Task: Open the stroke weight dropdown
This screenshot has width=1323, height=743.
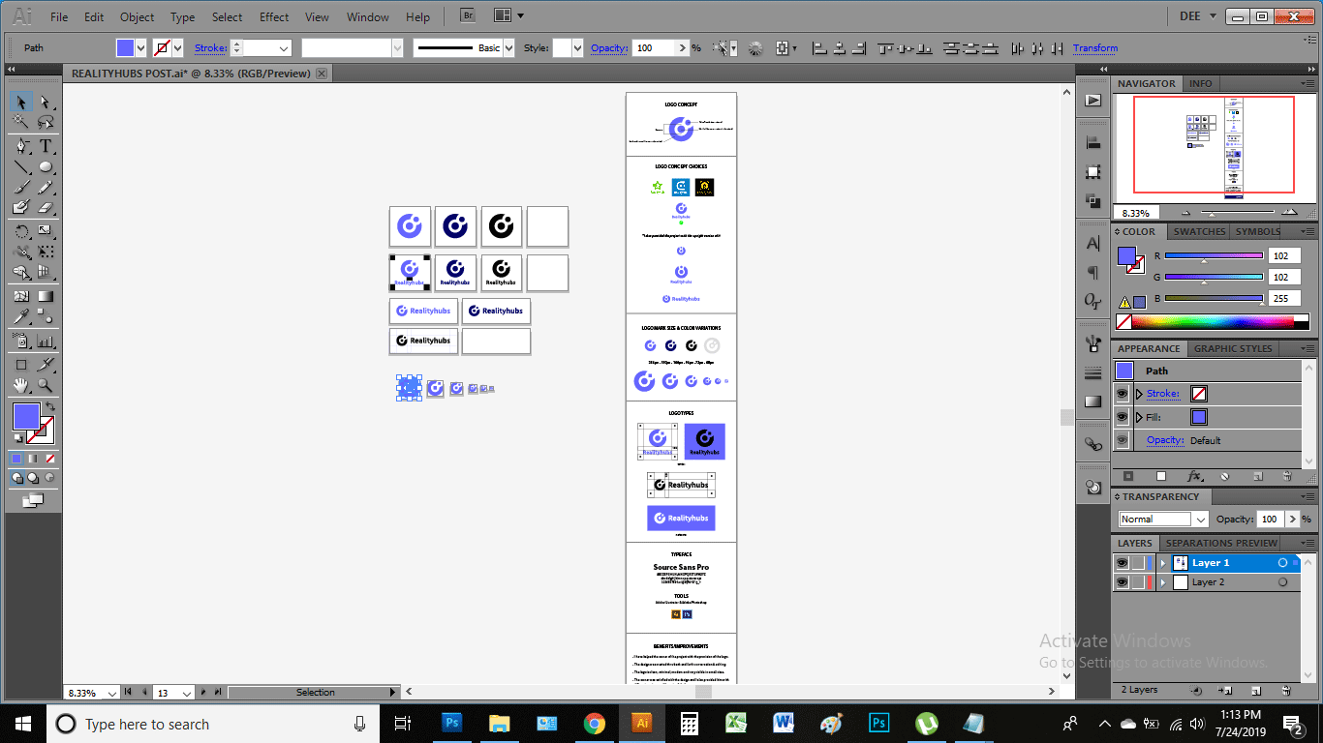Action: point(284,47)
